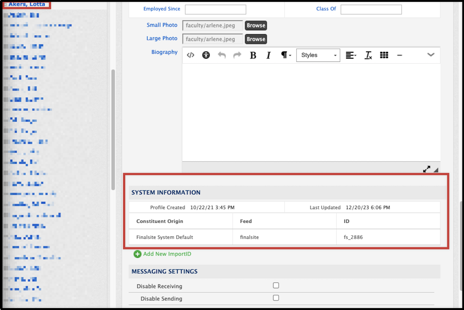Screen dimensions: 464x310
Task: Enable the Disable Receiving checkbox
Action: [276, 285]
